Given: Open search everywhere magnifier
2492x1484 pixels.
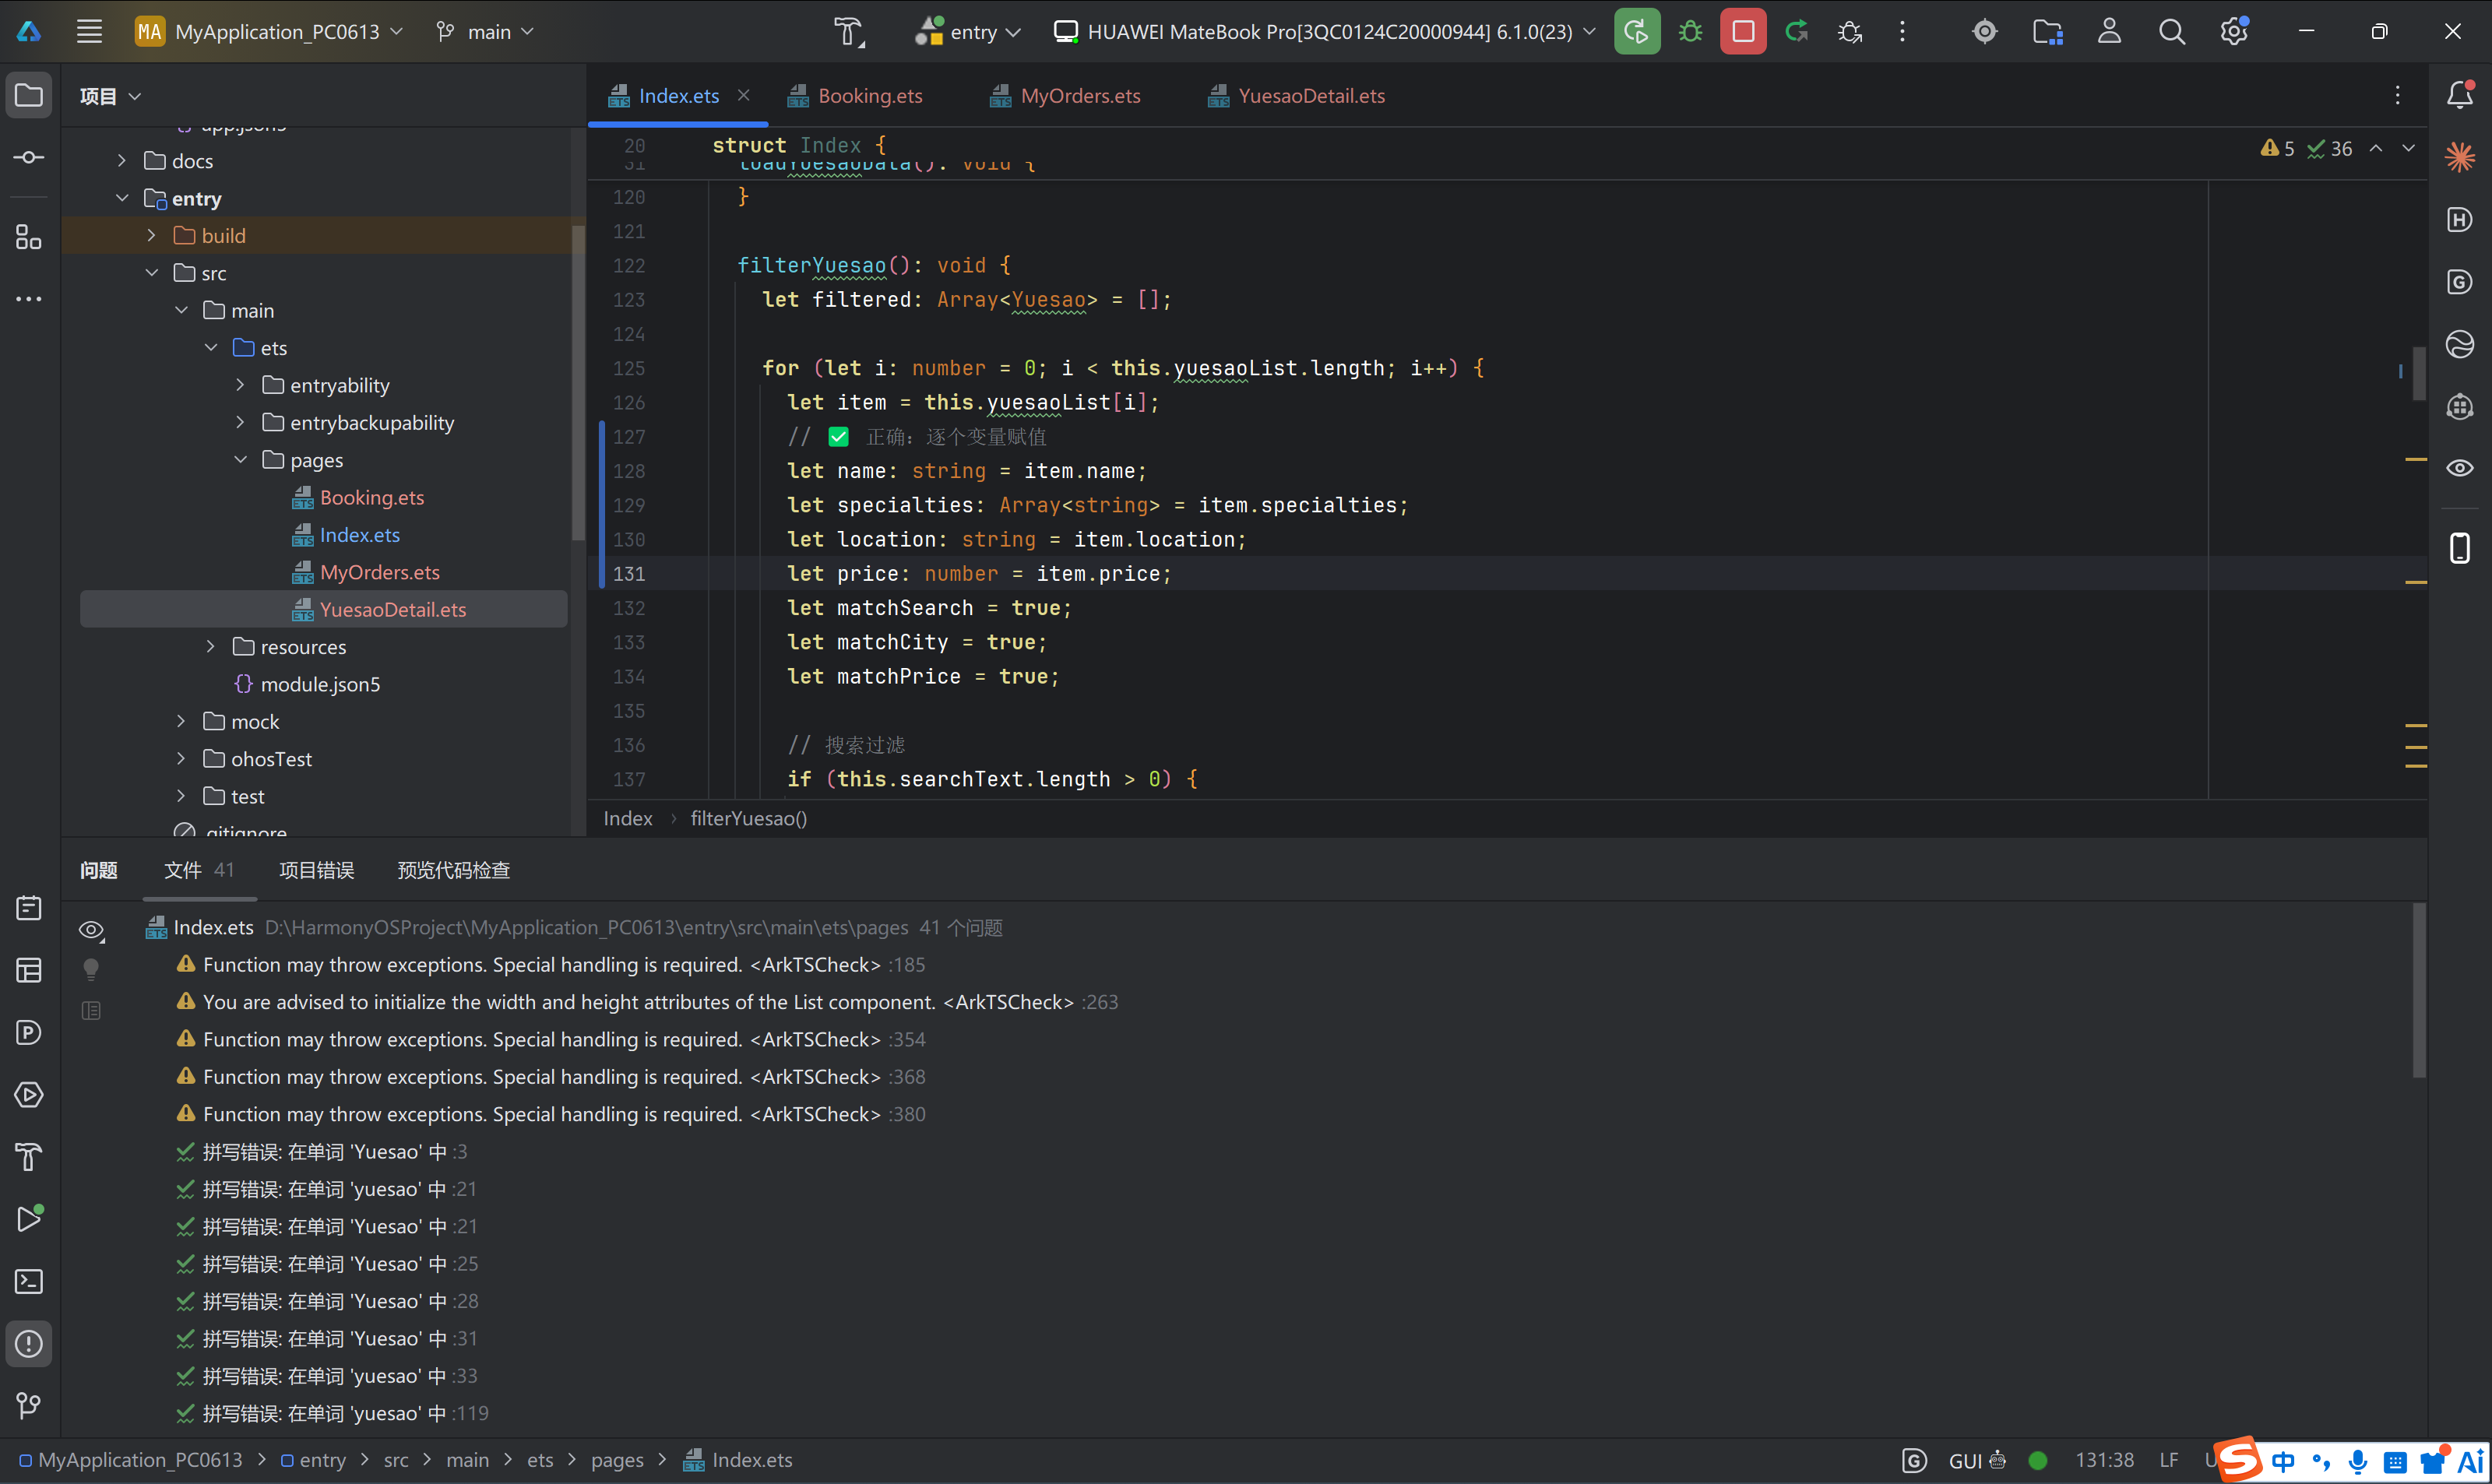Looking at the screenshot, I should [x=2171, y=31].
